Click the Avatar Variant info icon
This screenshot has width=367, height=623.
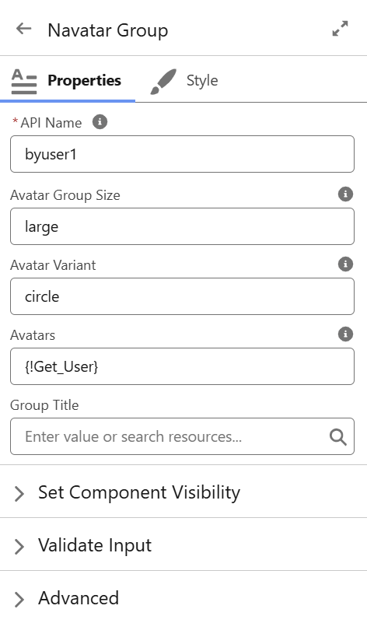(x=345, y=264)
